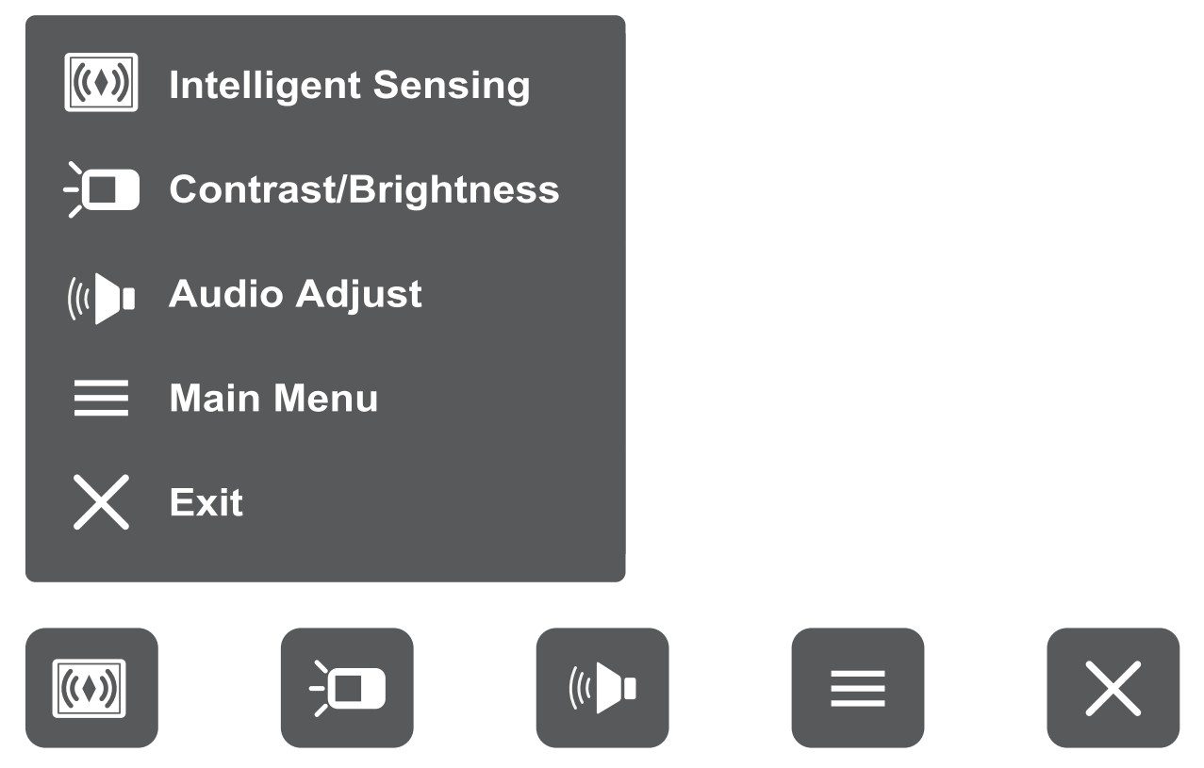Click the three-line Main Menu icon in list
1204x768 pixels.
point(101,399)
